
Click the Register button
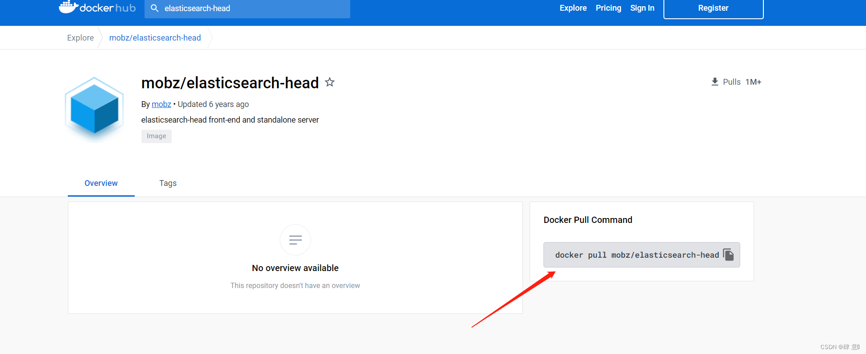pos(713,8)
